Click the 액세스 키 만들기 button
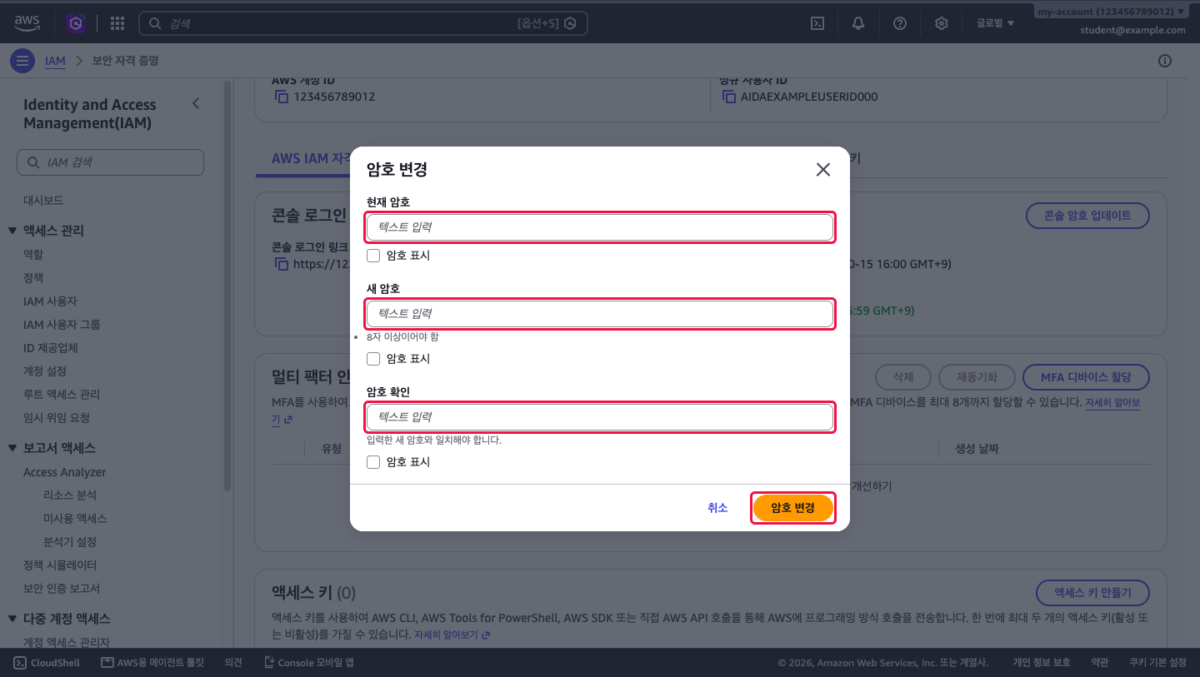 pyautogui.click(x=1092, y=593)
